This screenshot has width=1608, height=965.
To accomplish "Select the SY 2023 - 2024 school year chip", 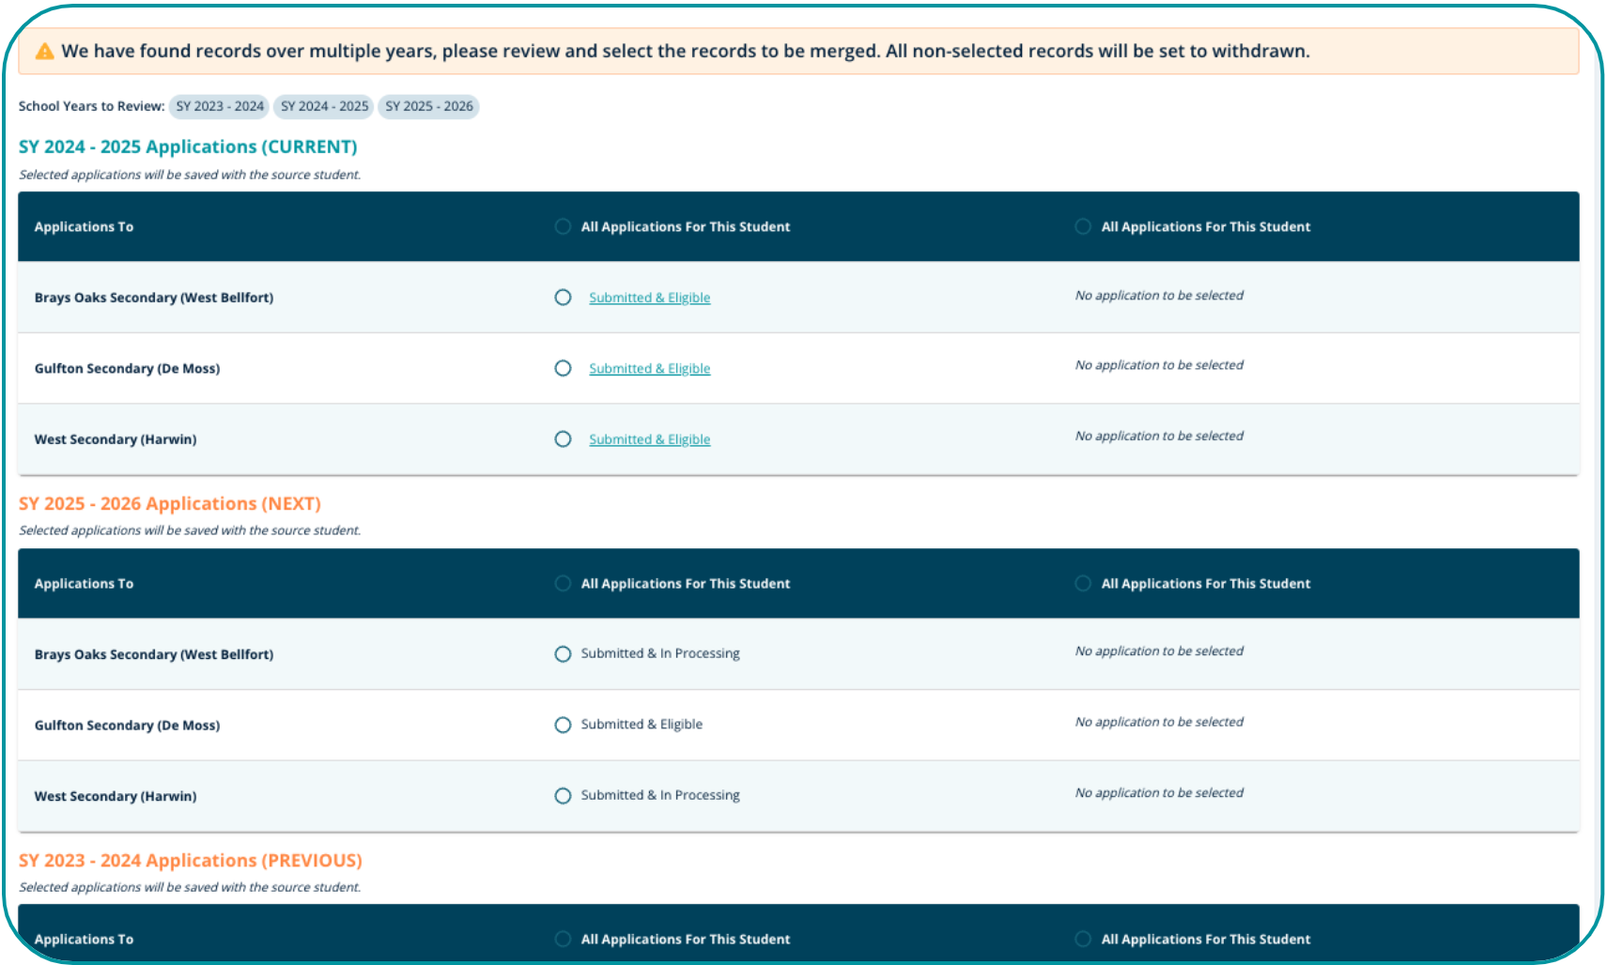I will (219, 106).
